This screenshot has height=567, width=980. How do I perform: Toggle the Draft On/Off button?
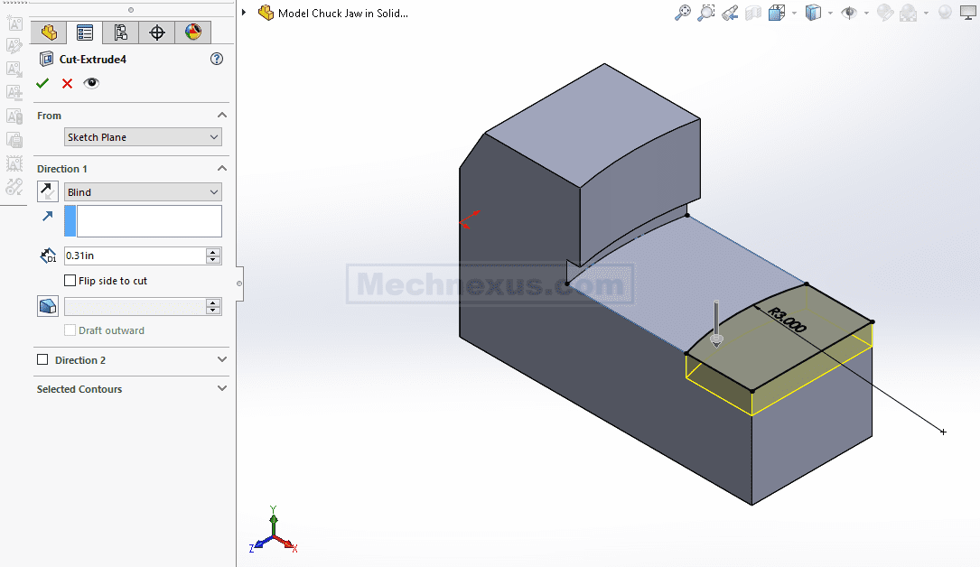48,306
